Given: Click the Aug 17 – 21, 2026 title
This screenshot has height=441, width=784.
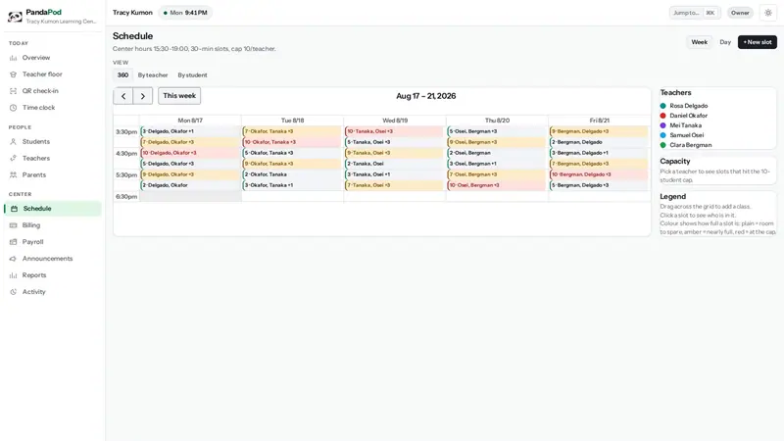Looking at the screenshot, I should click(426, 96).
